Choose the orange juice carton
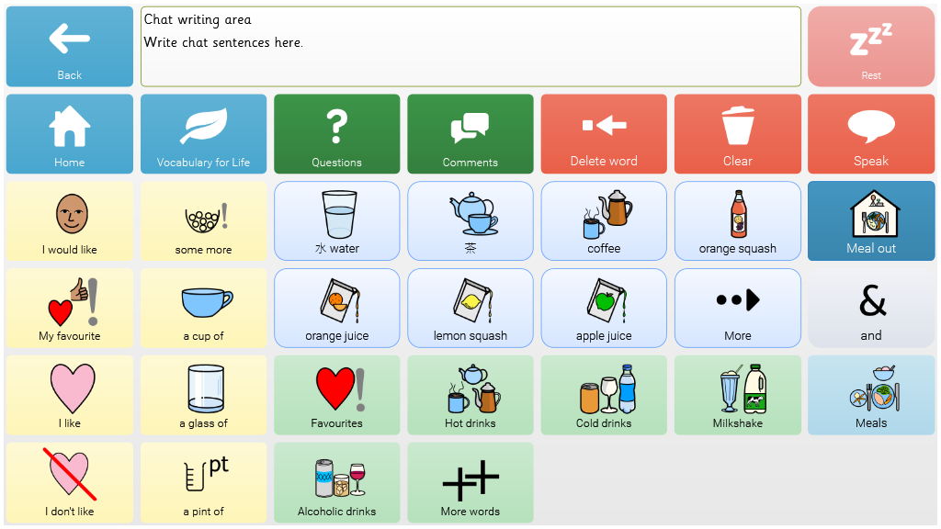941x529 pixels. 336,308
